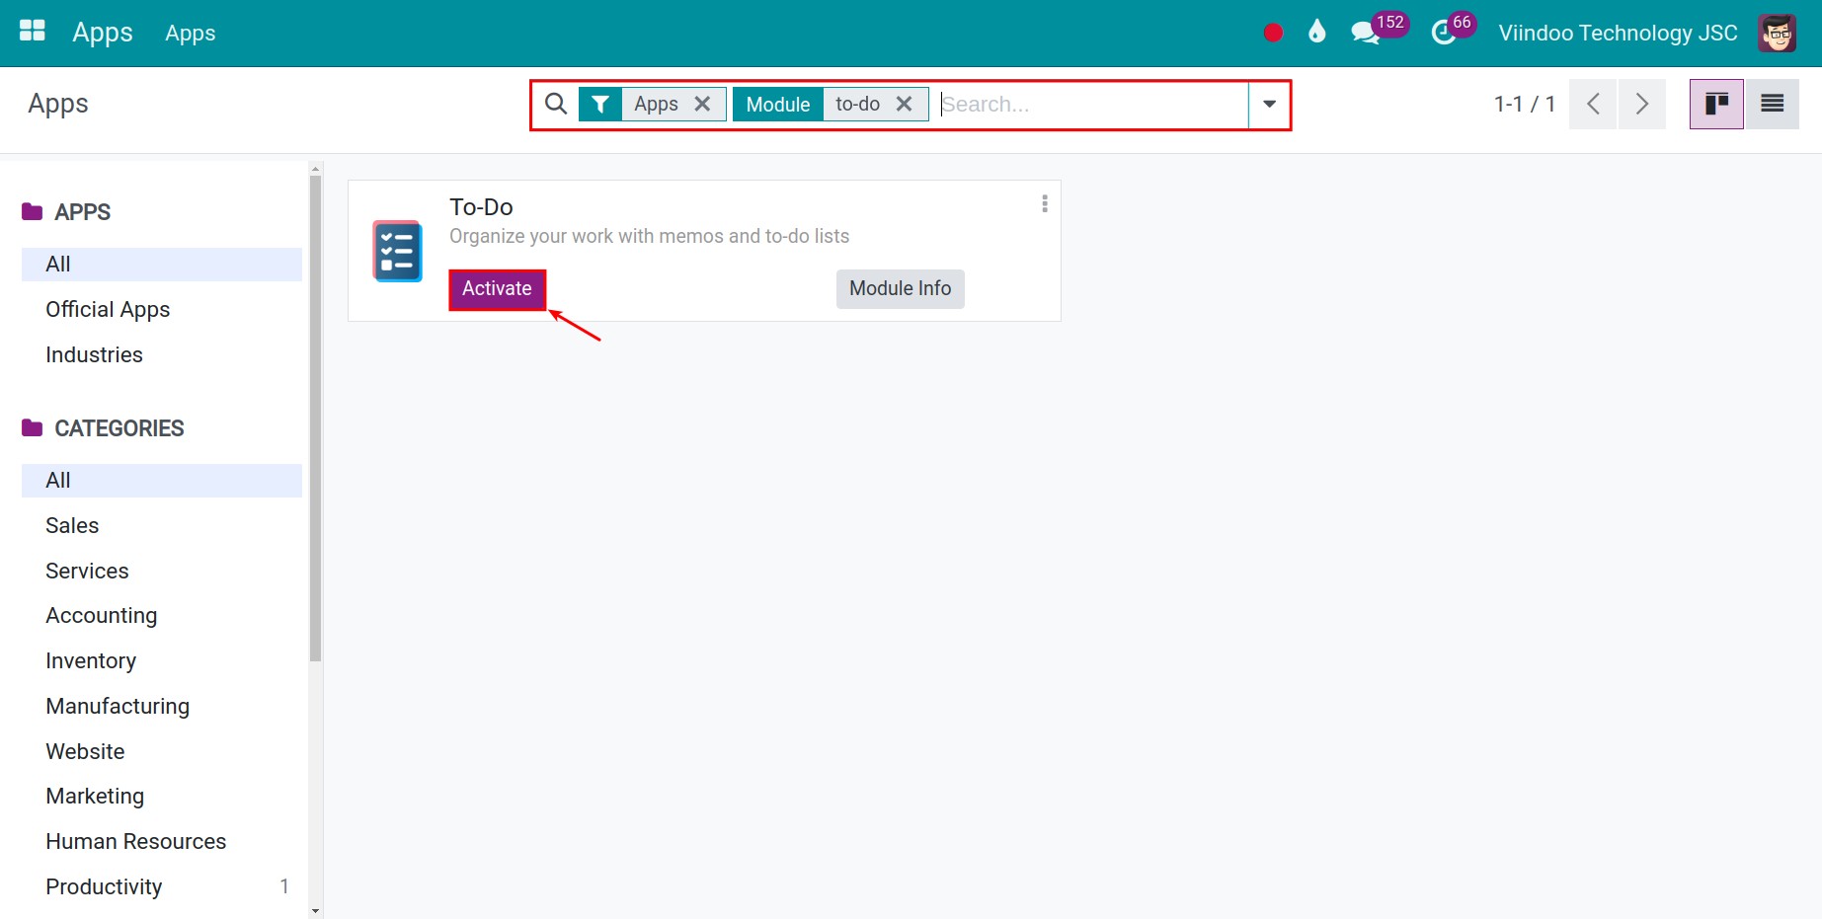Select Industries filter

(162, 354)
